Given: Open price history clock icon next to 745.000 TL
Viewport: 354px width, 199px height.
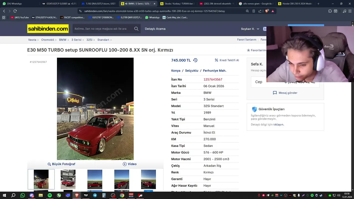Looking at the screenshot, I should (x=195, y=60).
